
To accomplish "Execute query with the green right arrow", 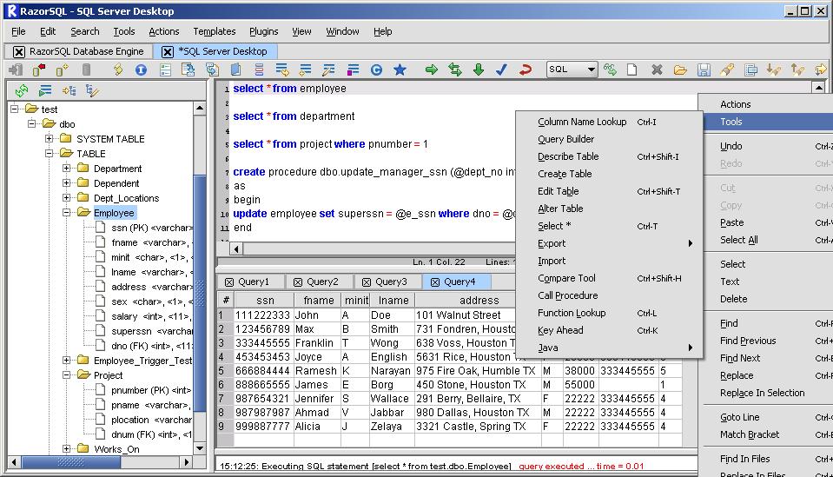I will 432,70.
